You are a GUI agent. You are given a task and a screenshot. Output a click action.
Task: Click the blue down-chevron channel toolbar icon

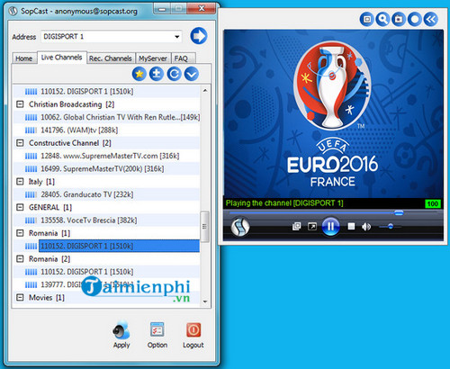[x=192, y=74]
